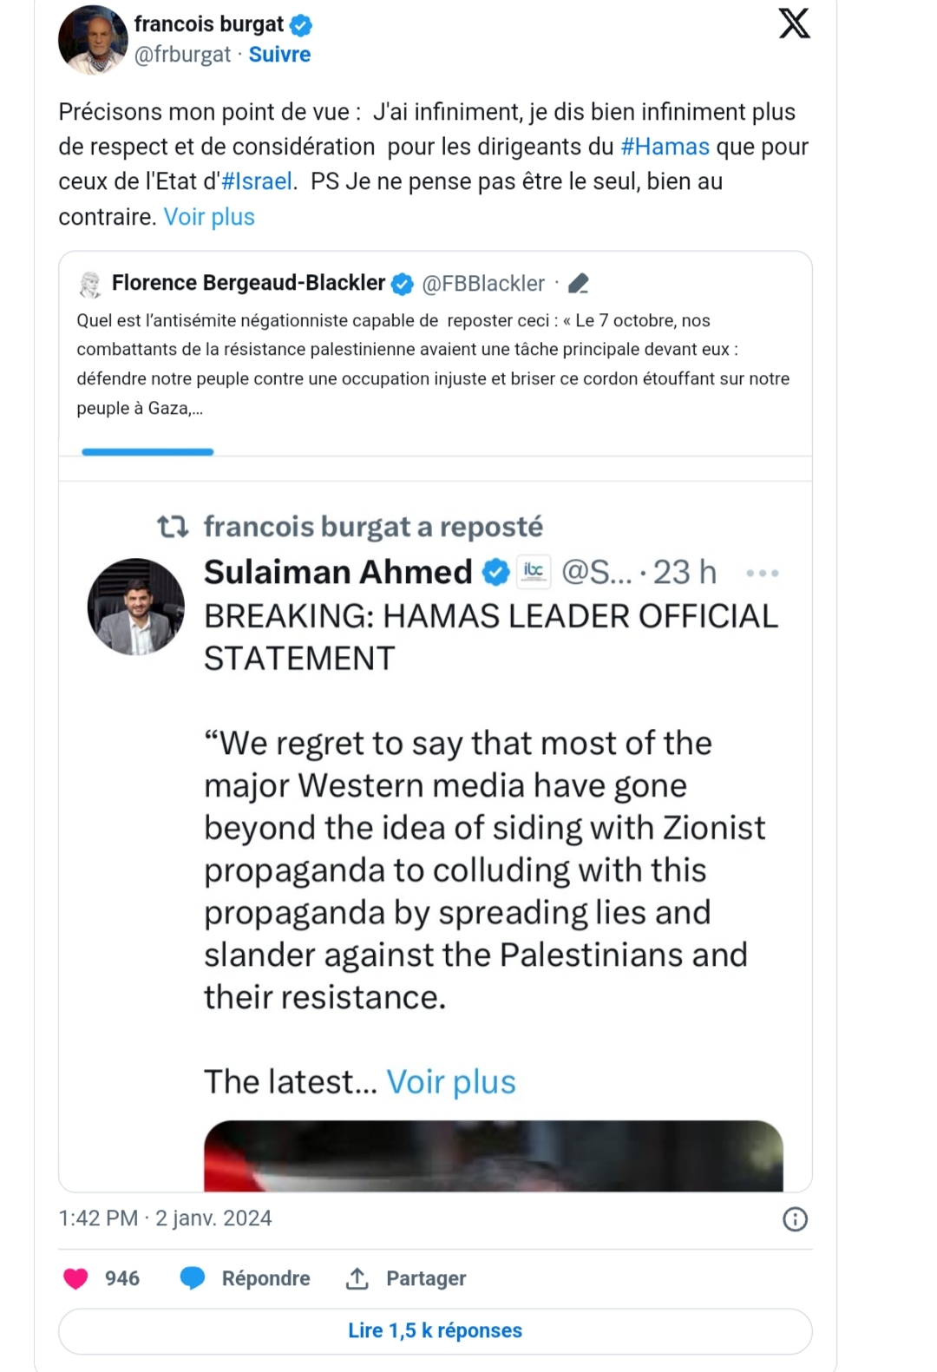Expand main tweet with Voir plus
Image resolution: width=937 pixels, height=1372 pixels.
[x=209, y=217]
